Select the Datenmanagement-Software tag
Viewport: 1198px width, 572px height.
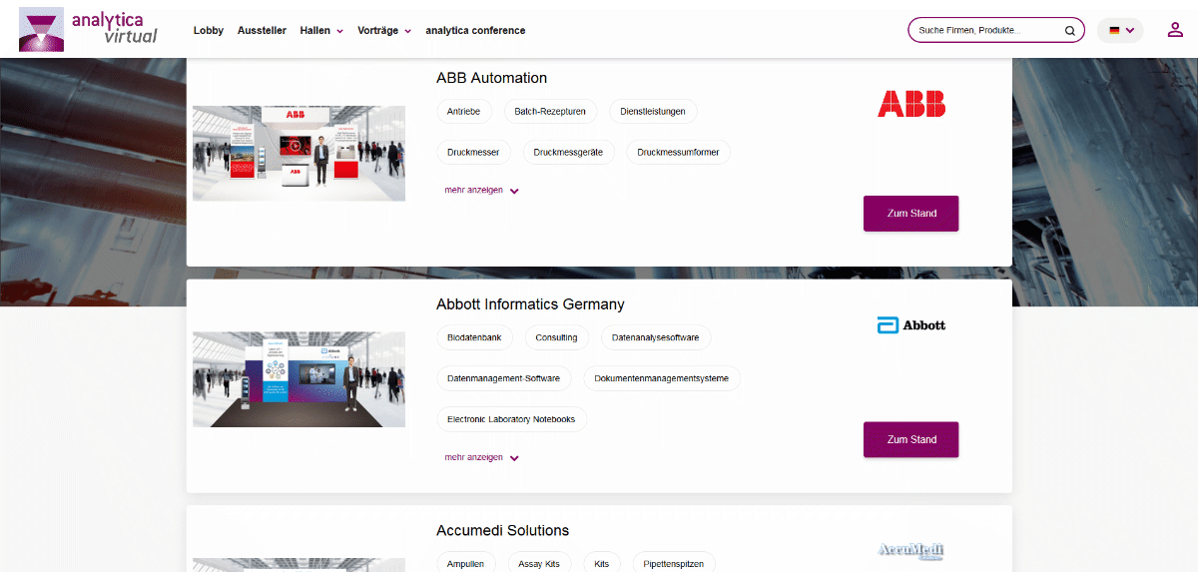[504, 378]
